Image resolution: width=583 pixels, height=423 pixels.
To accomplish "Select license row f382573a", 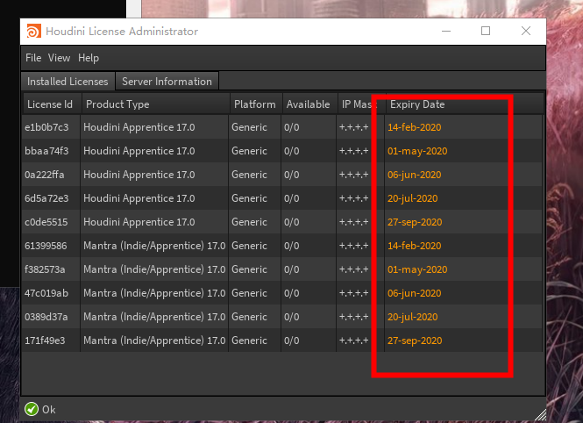I will coord(282,269).
